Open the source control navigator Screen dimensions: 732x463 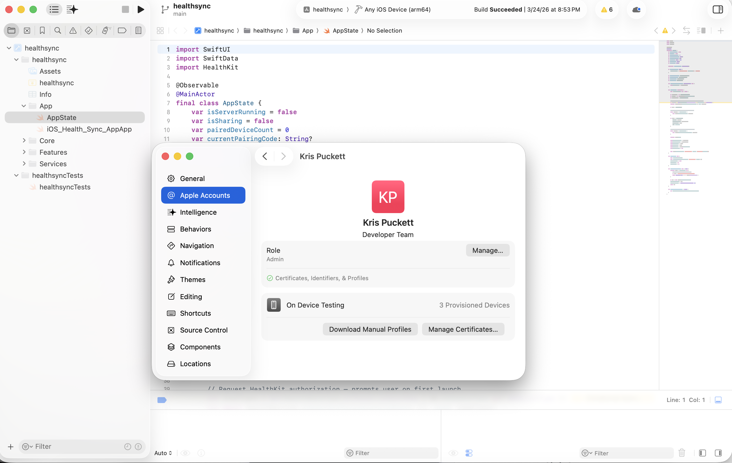tap(27, 30)
